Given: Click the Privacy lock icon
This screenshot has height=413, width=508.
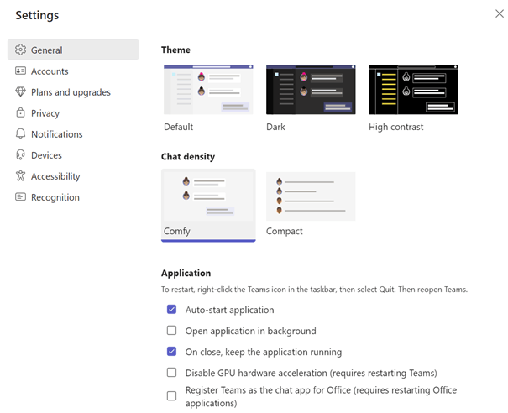Looking at the screenshot, I should click(20, 112).
